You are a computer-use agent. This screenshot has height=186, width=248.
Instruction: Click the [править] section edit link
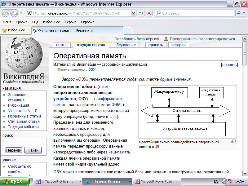[x=229, y=65]
